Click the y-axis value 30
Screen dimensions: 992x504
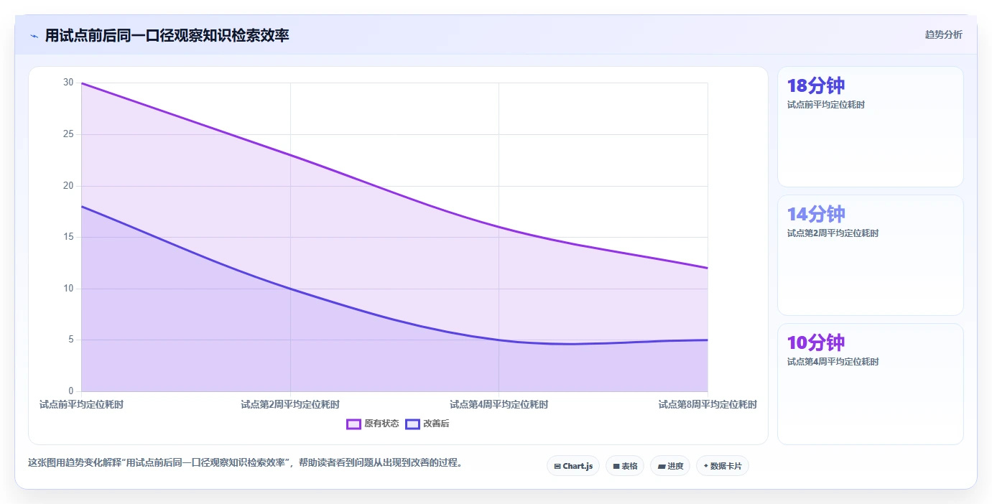pos(68,83)
